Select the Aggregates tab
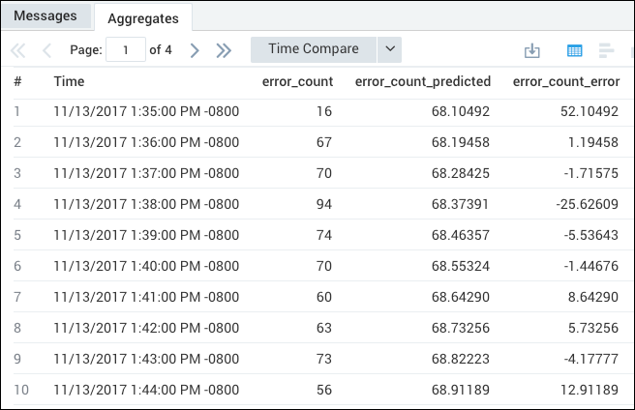Viewport: 635px width, 410px height. [142, 17]
